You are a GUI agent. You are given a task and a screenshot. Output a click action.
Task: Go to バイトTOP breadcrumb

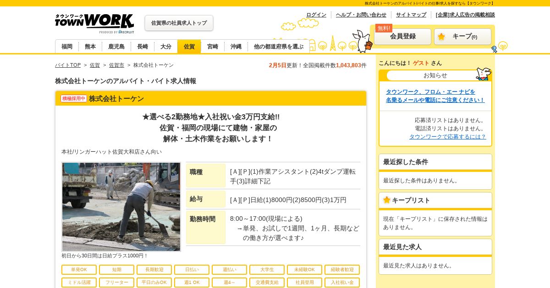[x=68, y=65]
